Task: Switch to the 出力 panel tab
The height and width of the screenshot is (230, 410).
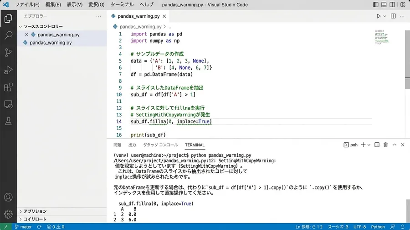Action: point(132,145)
